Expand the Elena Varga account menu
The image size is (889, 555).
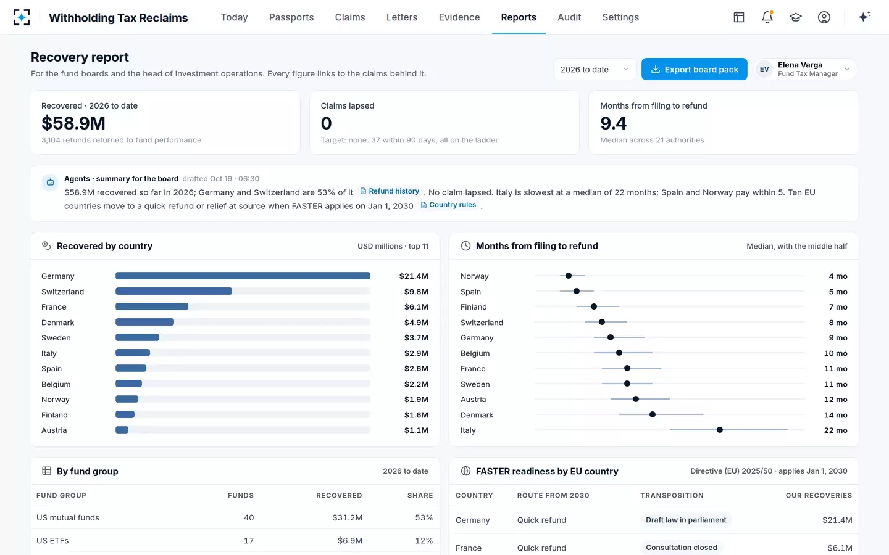click(x=806, y=69)
